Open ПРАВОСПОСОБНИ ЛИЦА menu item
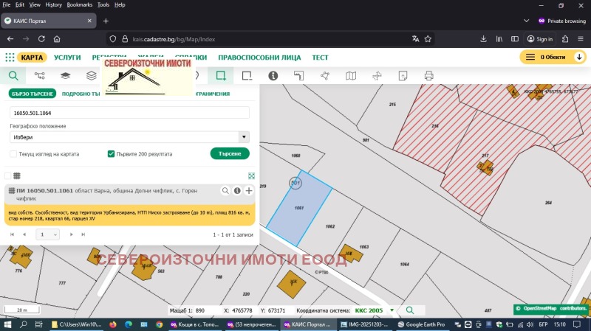 pos(259,58)
